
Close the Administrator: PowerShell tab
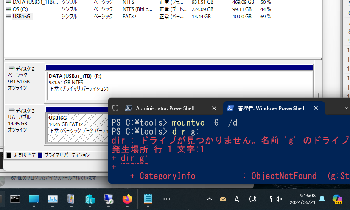pyautogui.click(x=214, y=108)
